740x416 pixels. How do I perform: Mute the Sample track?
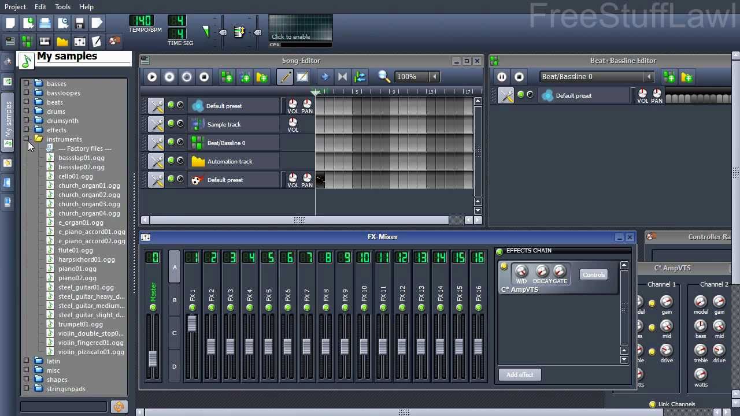171,124
